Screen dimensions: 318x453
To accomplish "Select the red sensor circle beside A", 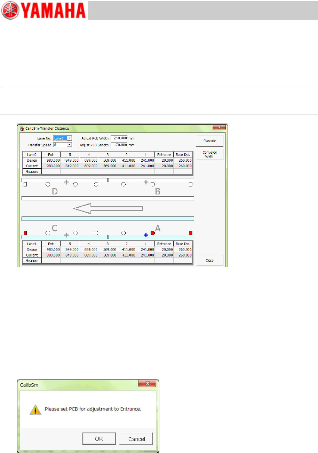I will [x=152, y=232].
